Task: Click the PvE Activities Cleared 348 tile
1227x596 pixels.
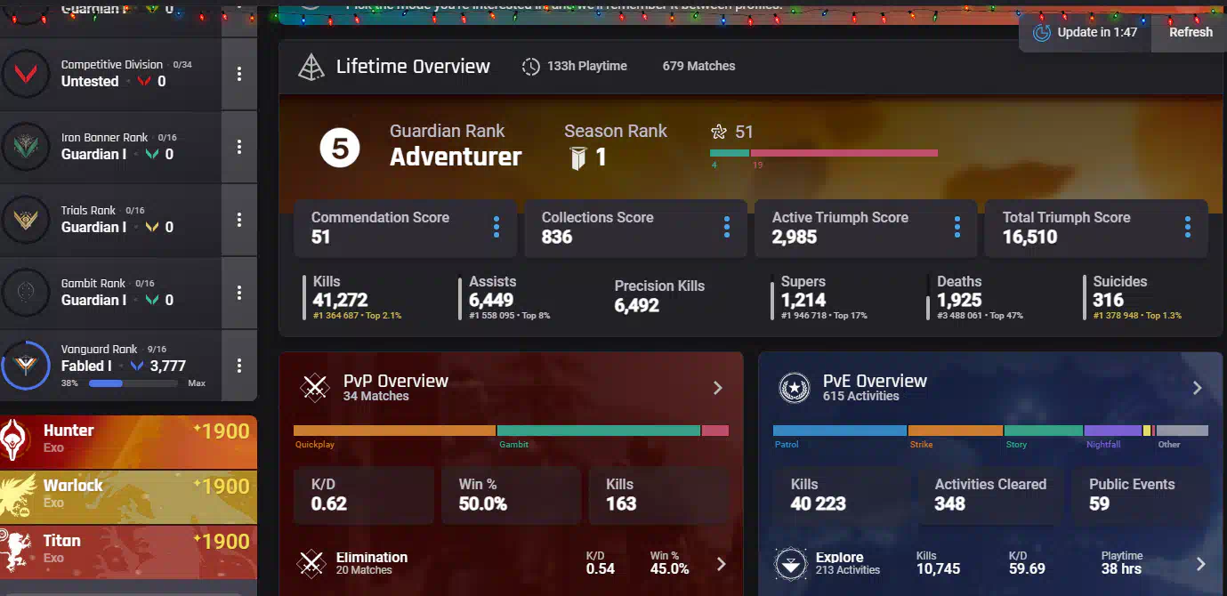Action: point(990,495)
